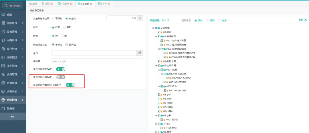Collapse the 01-浪漫鲜花 tree node
Screen dimensions: 309x133
156,37
